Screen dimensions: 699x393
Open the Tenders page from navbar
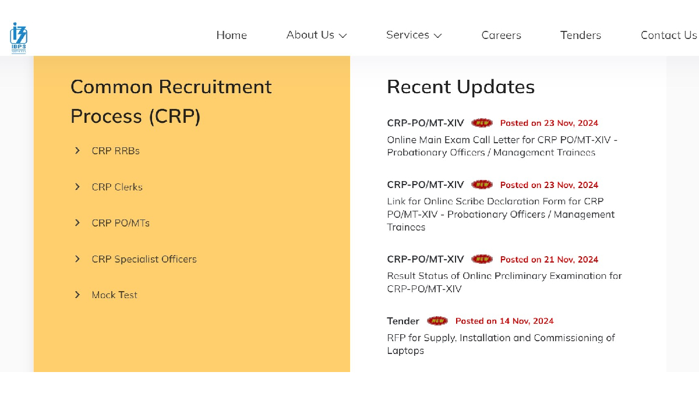(x=580, y=35)
